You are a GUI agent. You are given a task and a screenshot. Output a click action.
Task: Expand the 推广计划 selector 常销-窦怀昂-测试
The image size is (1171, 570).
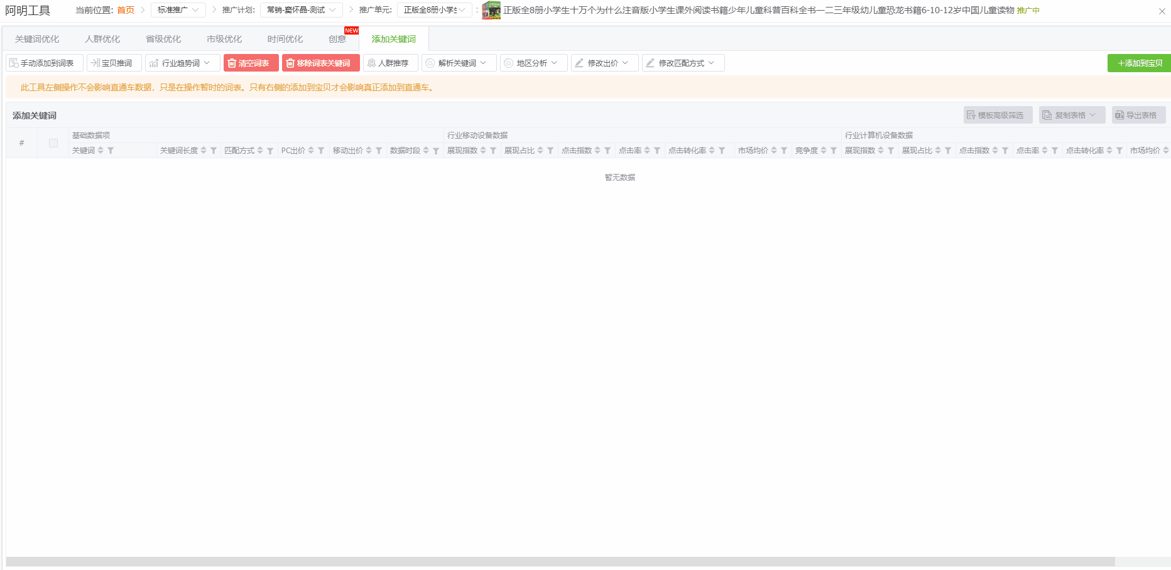[x=302, y=10]
